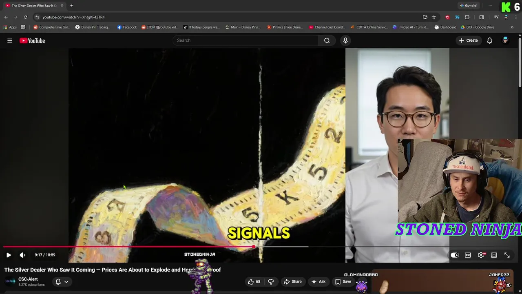This screenshot has height=294, width=522.
Task: Open the [TOMT] youtube vid bookmark
Action: pyautogui.click(x=160, y=27)
